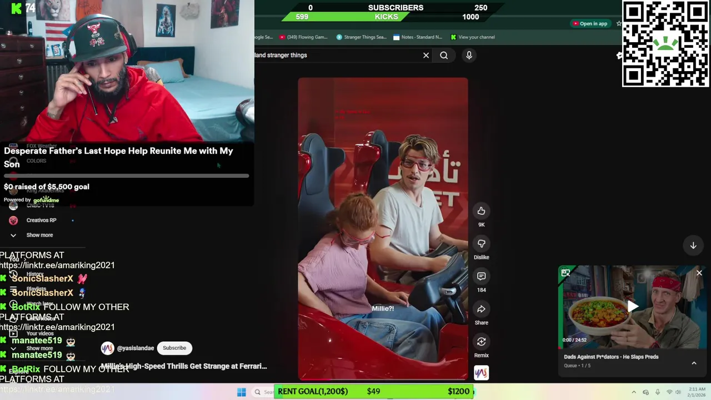711x400 pixels.
Task: Run search with magnifier icon
Action: pos(444,55)
